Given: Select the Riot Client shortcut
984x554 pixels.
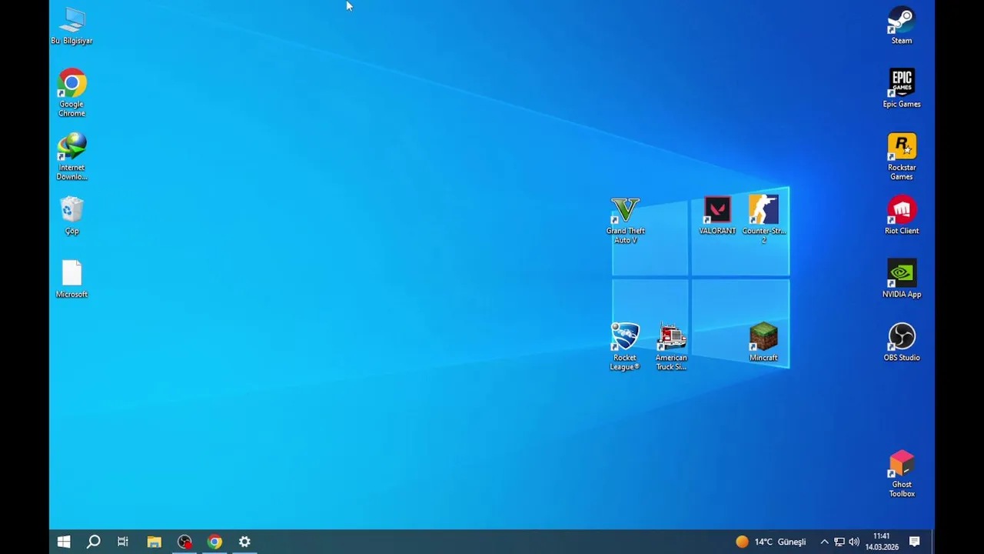Looking at the screenshot, I should pos(902,215).
